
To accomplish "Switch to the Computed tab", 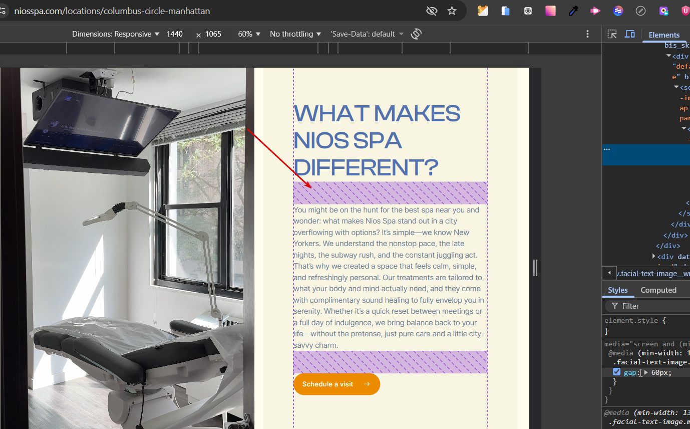I will click(658, 290).
